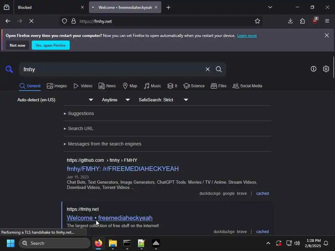Open the Windows Start menu
Image resolution: width=335 pixels, height=251 pixels.
pos(10,243)
